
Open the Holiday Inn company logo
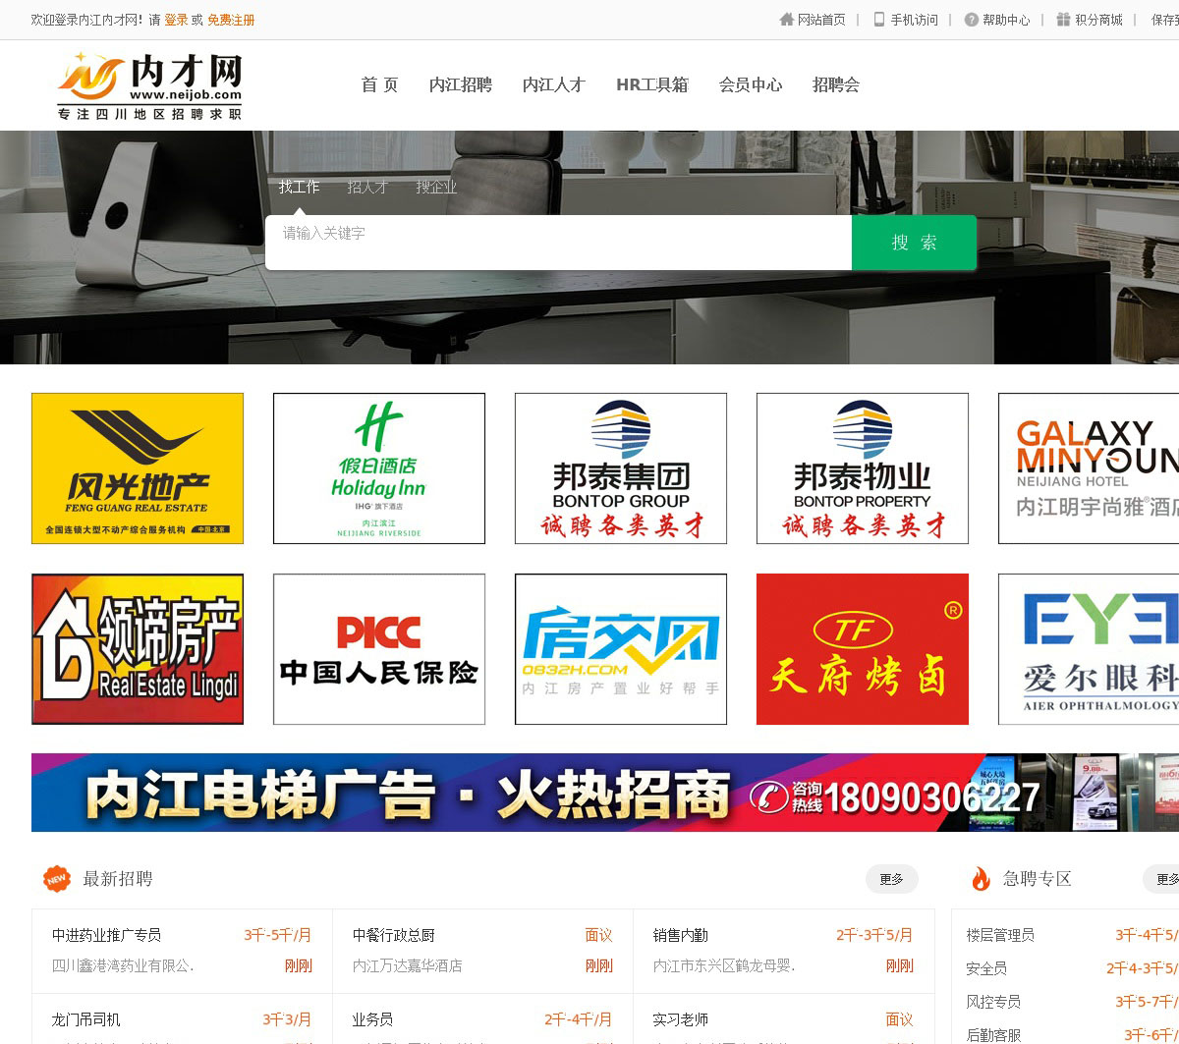click(378, 468)
